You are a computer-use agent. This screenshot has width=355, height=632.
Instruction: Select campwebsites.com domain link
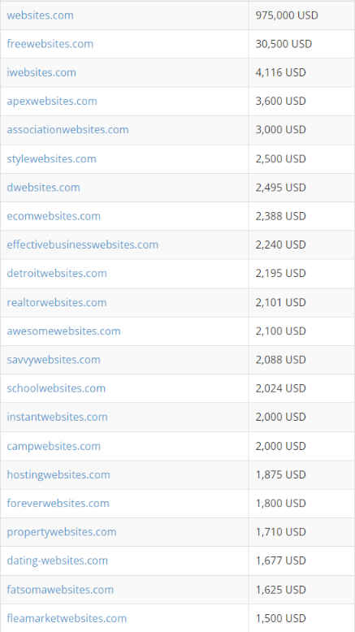54,446
